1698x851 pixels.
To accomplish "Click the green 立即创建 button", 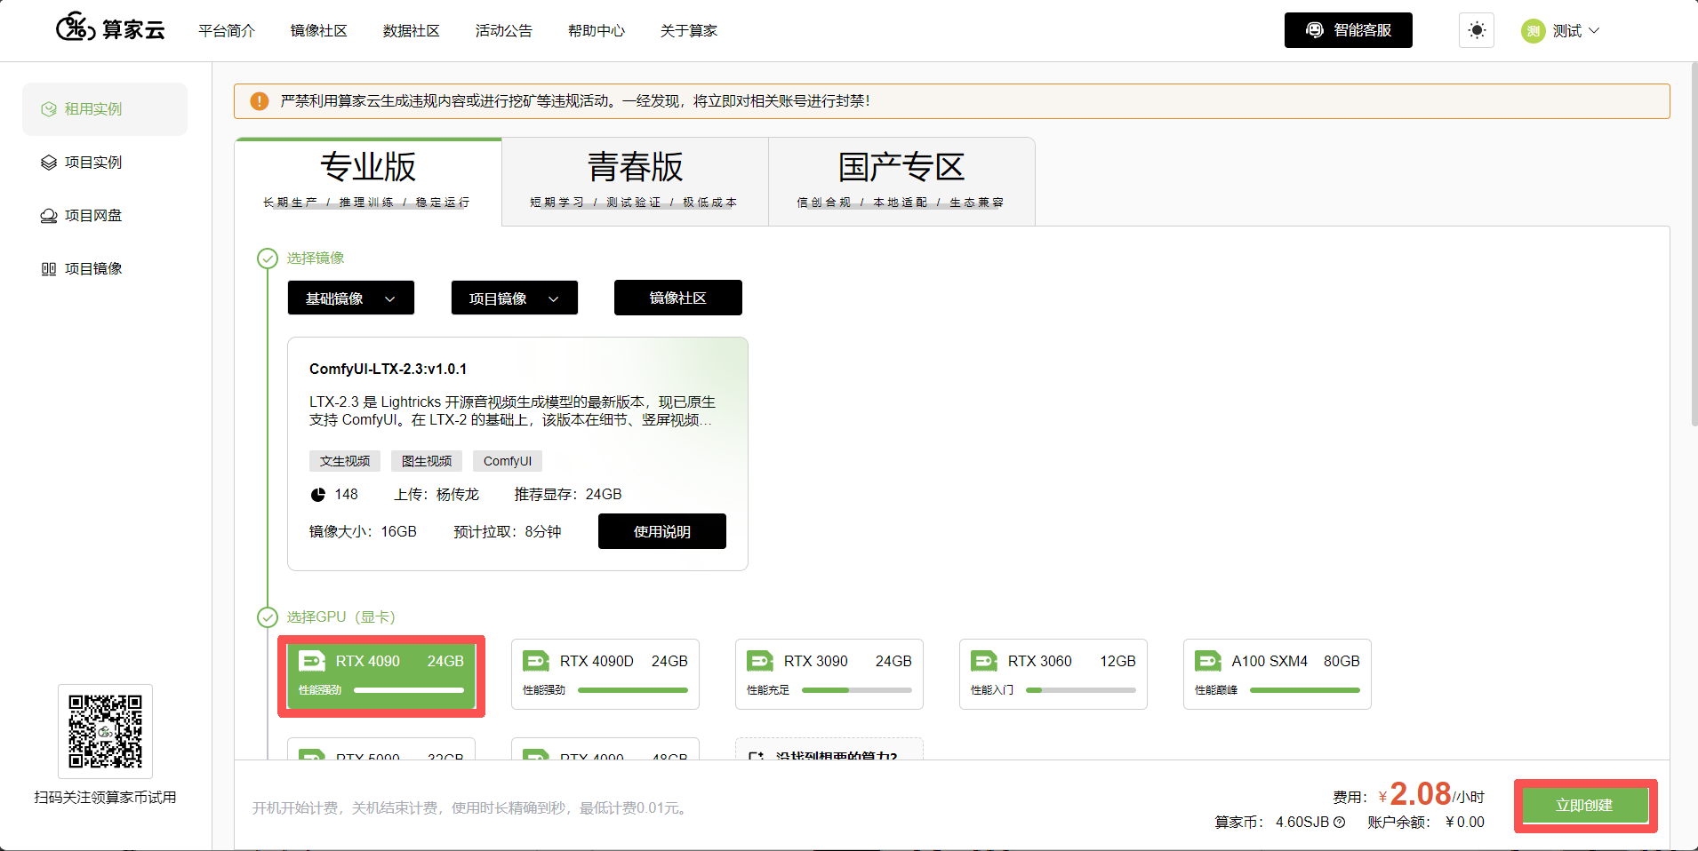I will click(x=1586, y=806).
